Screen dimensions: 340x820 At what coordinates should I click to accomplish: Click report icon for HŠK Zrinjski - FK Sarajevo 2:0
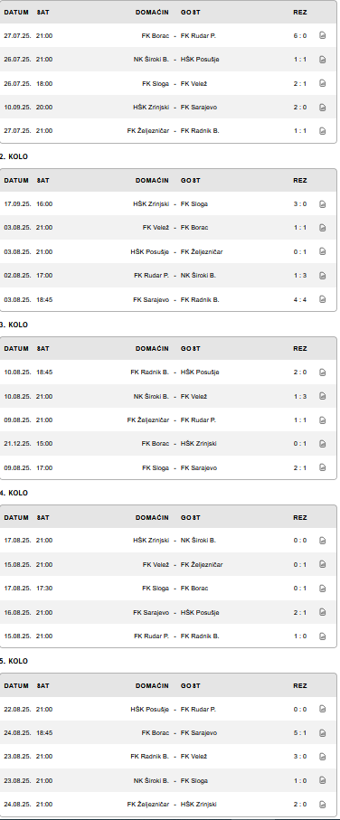point(323,108)
